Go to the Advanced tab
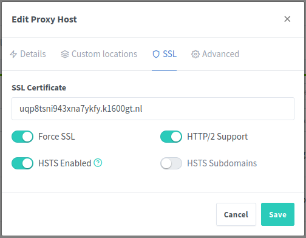The height and width of the screenshot is (238, 306). click(216, 54)
